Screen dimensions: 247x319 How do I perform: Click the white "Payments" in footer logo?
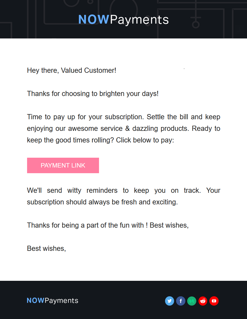tap(61, 301)
